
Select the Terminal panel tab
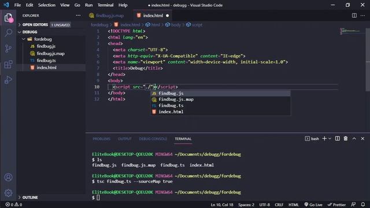(x=183, y=139)
